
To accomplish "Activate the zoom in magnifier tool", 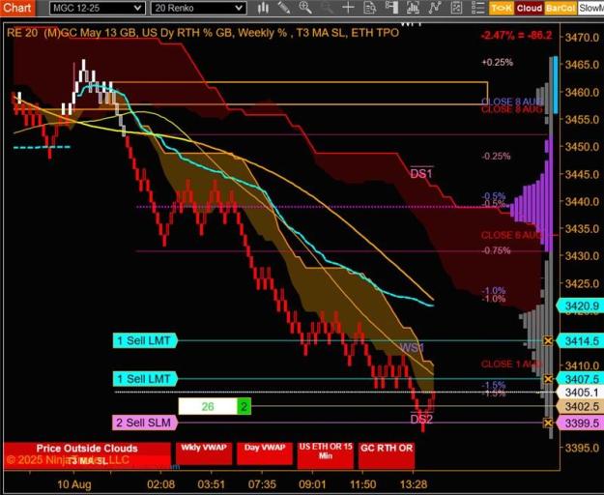I will pyautogui.click(x=305, y=8).
